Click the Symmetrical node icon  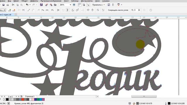[47, 10]
